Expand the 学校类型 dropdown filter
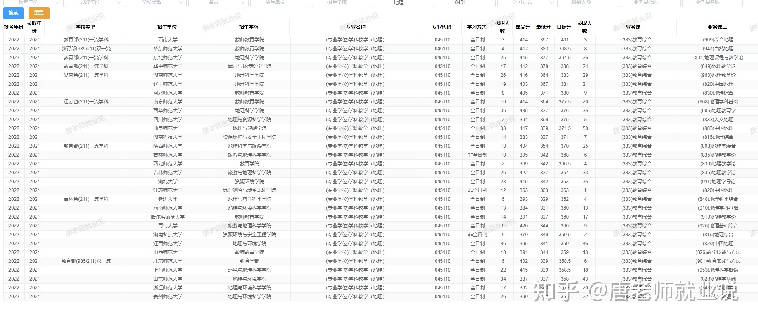758x322 pixels. (x=157, y=3)
